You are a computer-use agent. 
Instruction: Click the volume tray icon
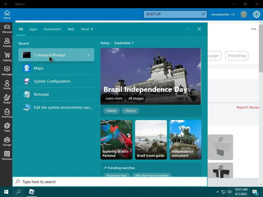229,192
